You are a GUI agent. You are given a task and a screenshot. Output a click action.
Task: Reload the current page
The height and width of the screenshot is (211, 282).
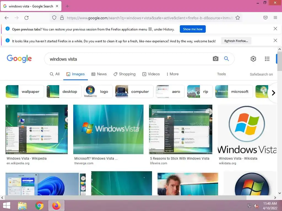pos(26,18)
